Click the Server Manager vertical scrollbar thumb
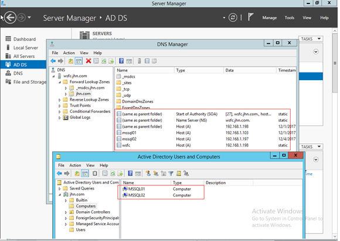This screenshot has width=340, height=241. (335, 64)
